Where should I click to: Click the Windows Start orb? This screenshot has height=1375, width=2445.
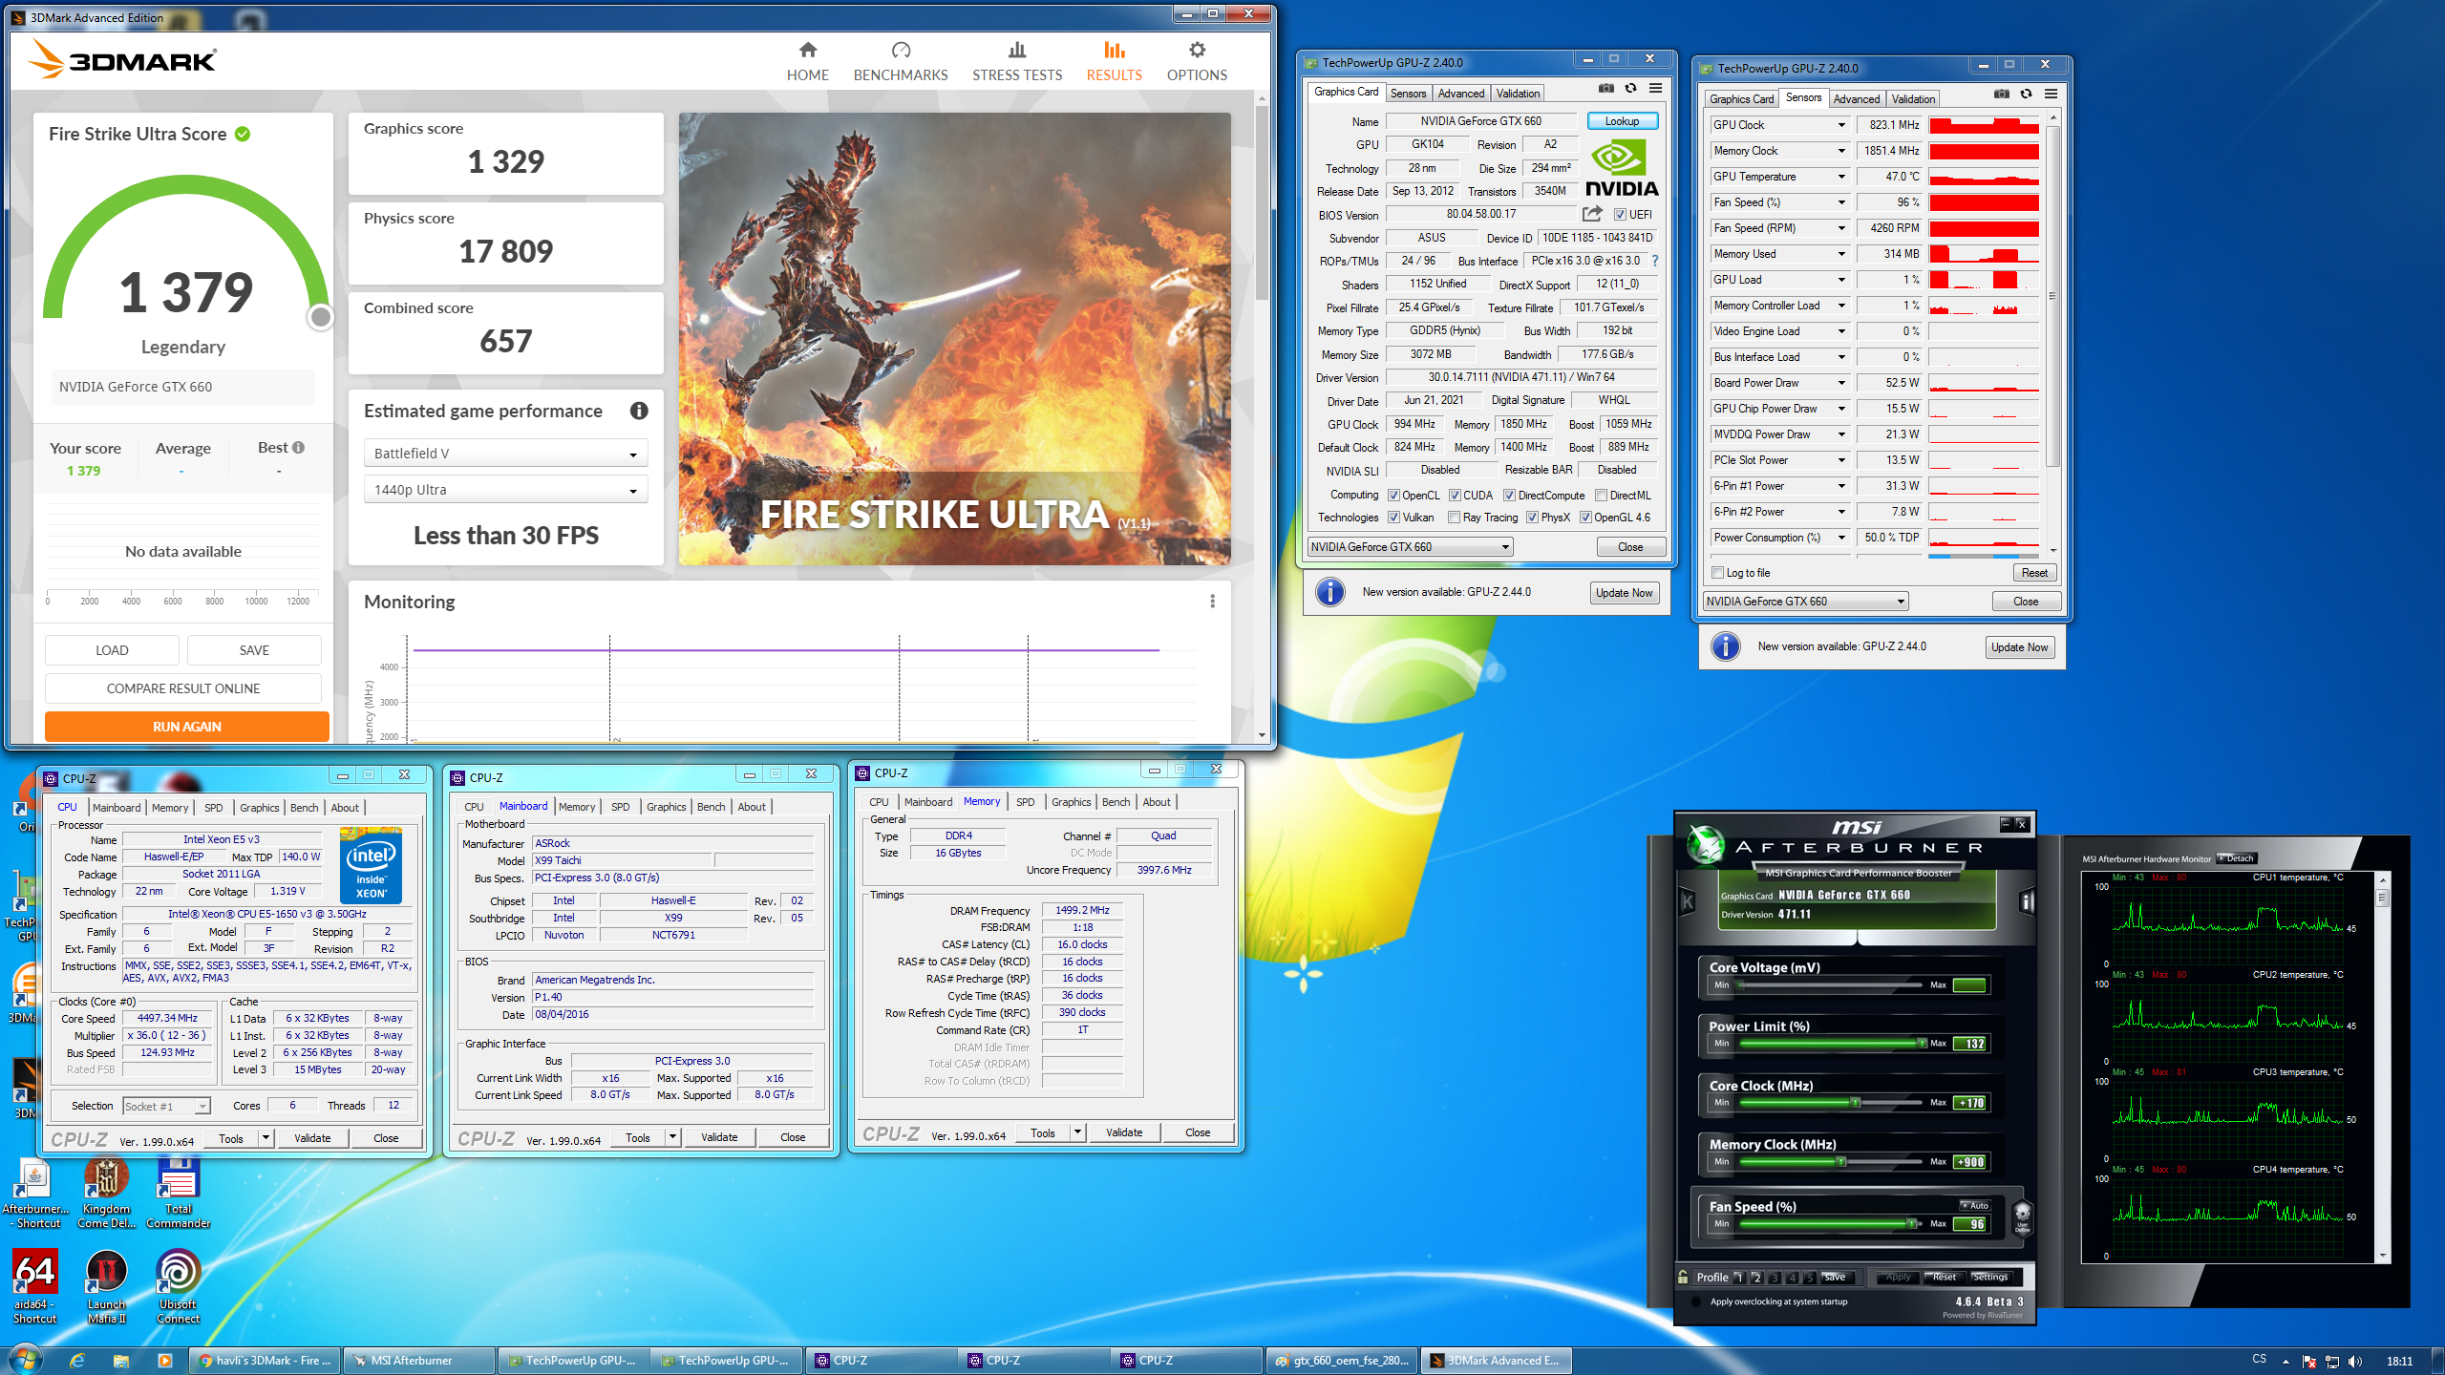[x=24, y=1360]
